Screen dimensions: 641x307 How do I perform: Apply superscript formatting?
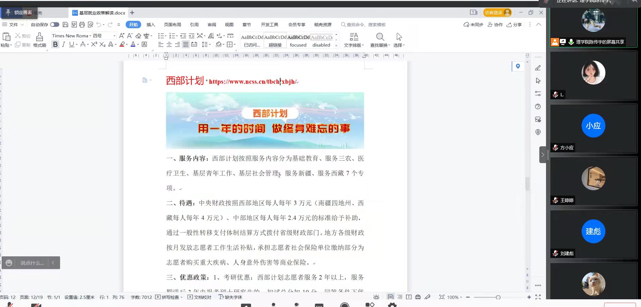coord(94,44)
